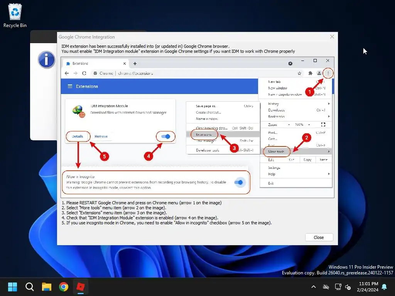Click instruction line 'Select "More tools" menu item'
The height and width of the screenshot is (296, 395).
point(114,208)
